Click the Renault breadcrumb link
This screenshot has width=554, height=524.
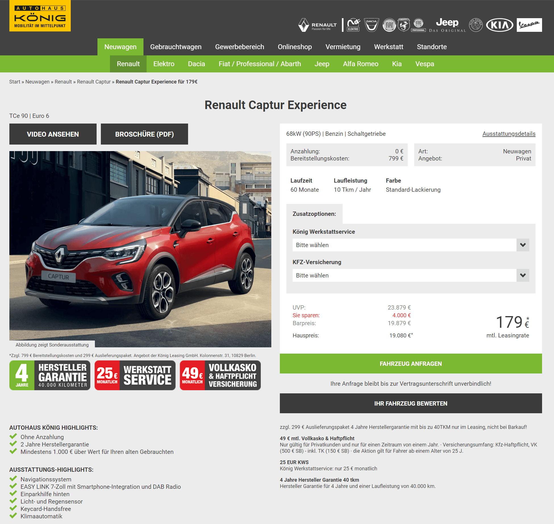click(63, 82)
